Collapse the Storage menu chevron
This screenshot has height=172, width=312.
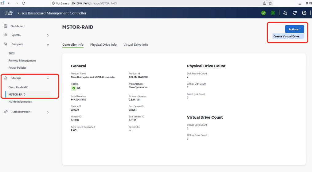click(x=48, y=78)
